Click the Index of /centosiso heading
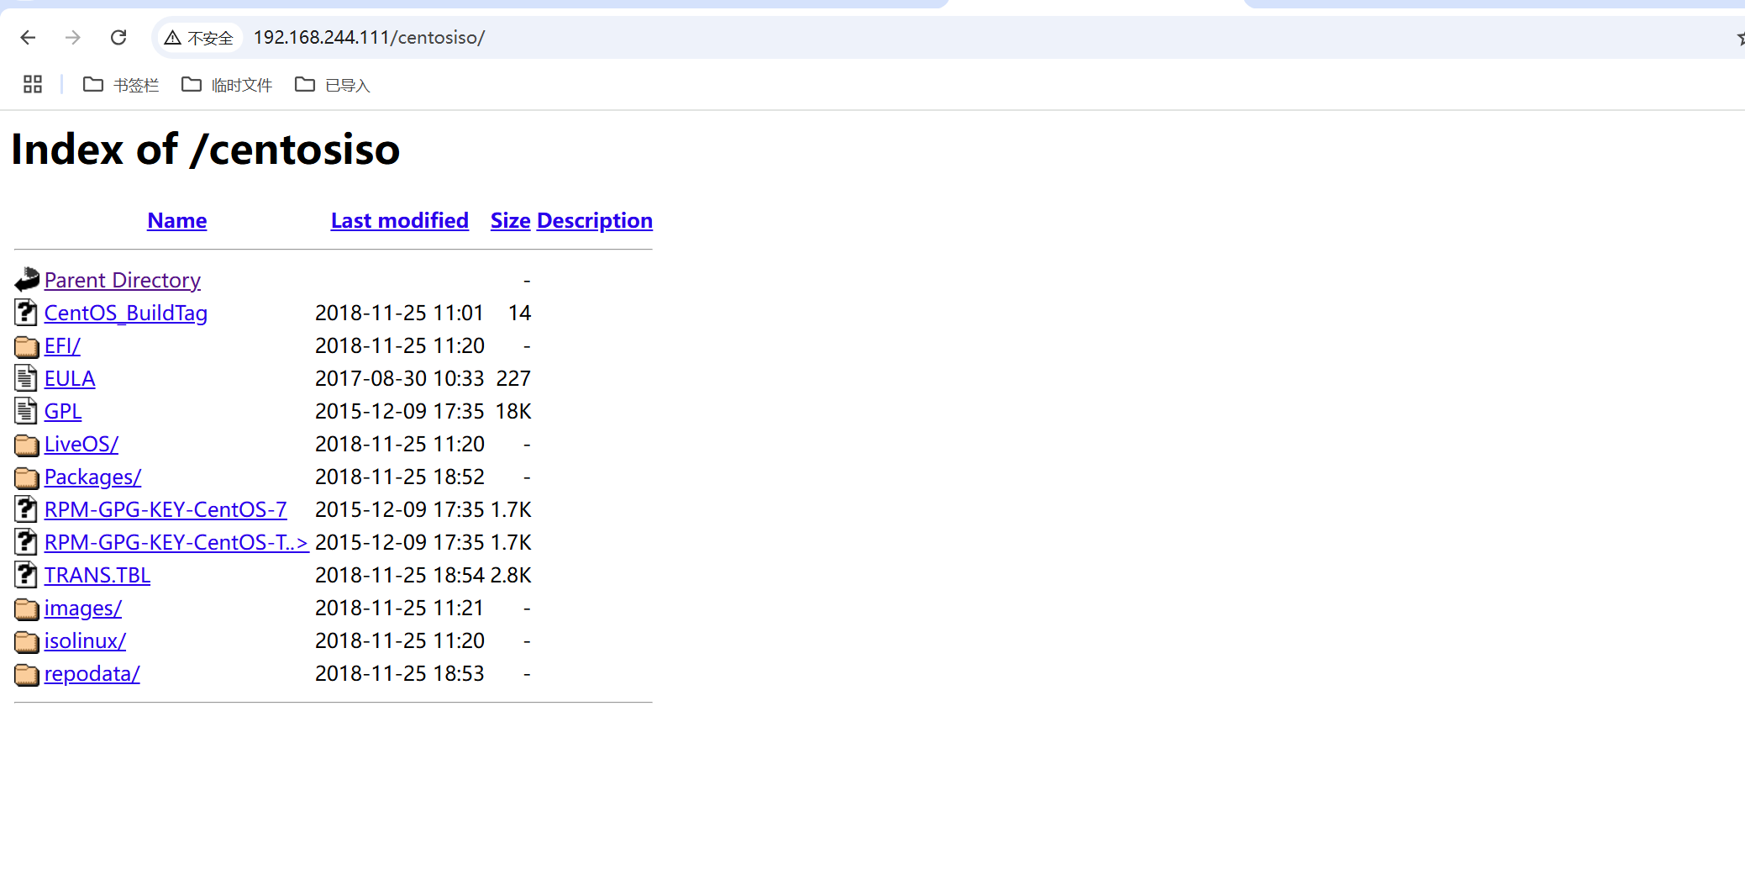The image size is (1745, 880). tap(206, 150)
